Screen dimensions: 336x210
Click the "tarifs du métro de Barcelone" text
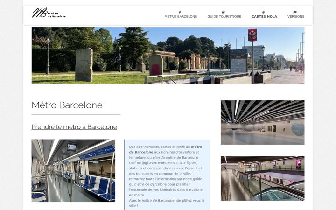pos(165,149)
